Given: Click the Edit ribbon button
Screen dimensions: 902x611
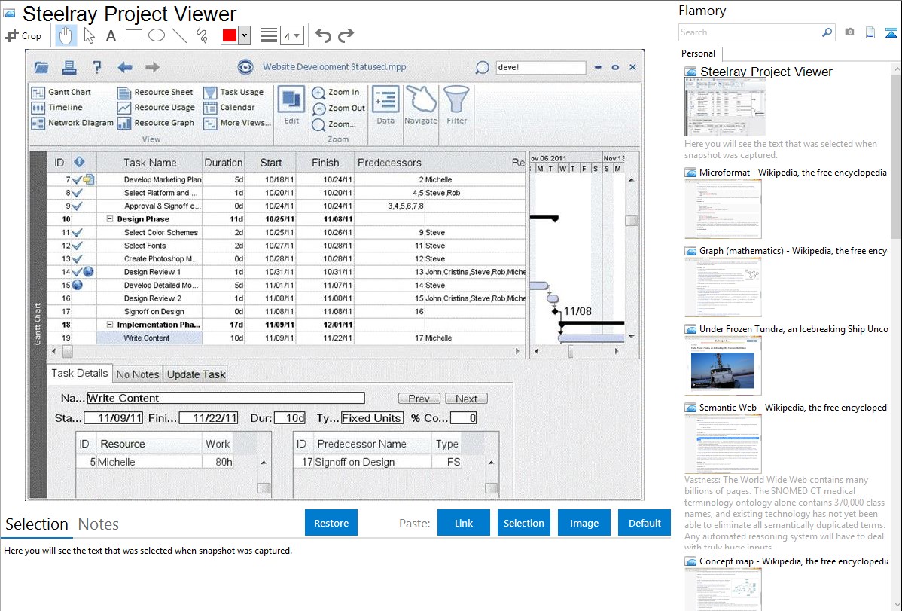Looking at the screenshot, I should tap(291, 105).
